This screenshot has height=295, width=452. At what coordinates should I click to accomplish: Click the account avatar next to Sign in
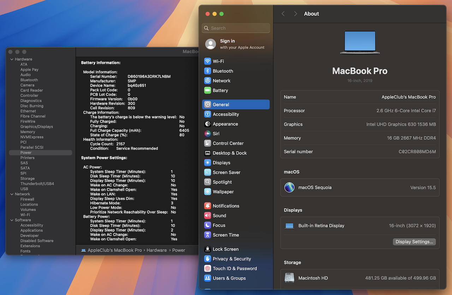211,44
